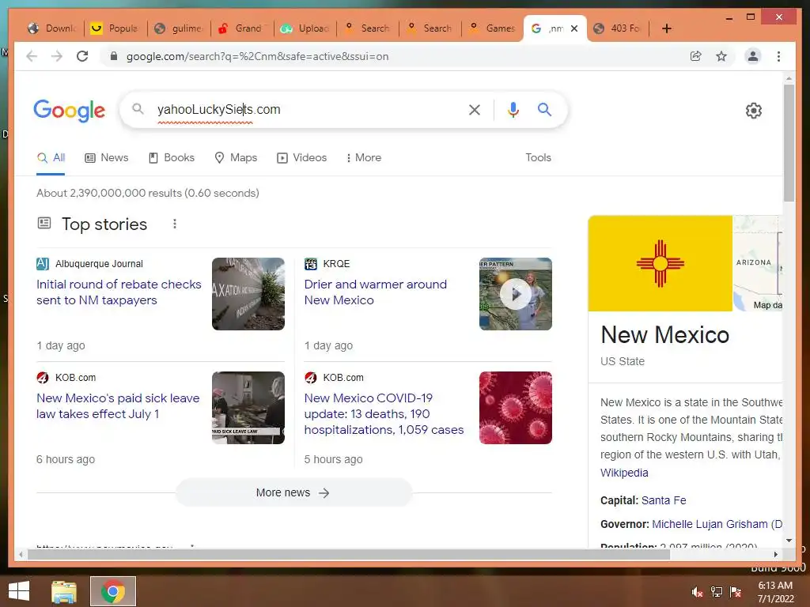Switch to the 403 Fo browser tab
Viewport: 810px width, 607px height.
click(618, 28)
